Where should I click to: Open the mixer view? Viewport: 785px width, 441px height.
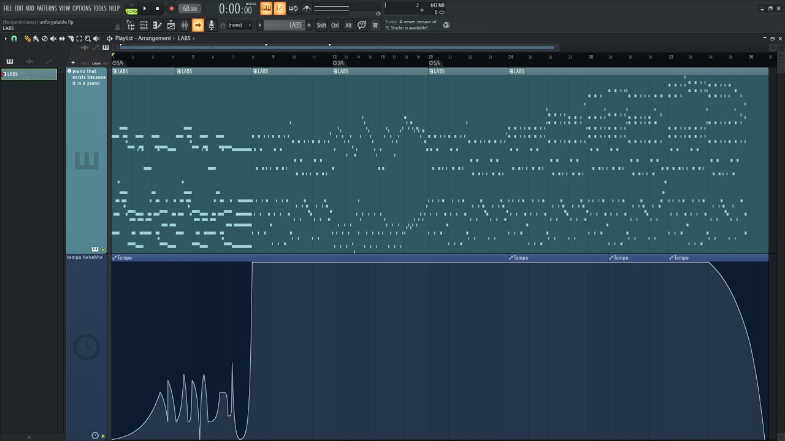[185, 25]
